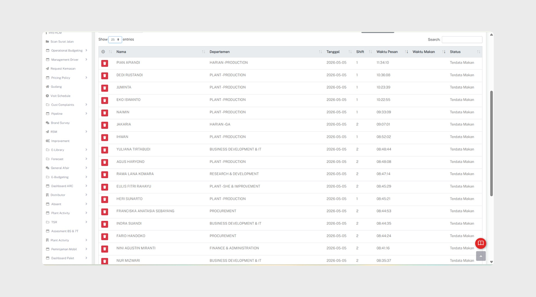Delete the IHWAN row
The width and height of the screenshot is (536, 297).
tap(104, 138)
